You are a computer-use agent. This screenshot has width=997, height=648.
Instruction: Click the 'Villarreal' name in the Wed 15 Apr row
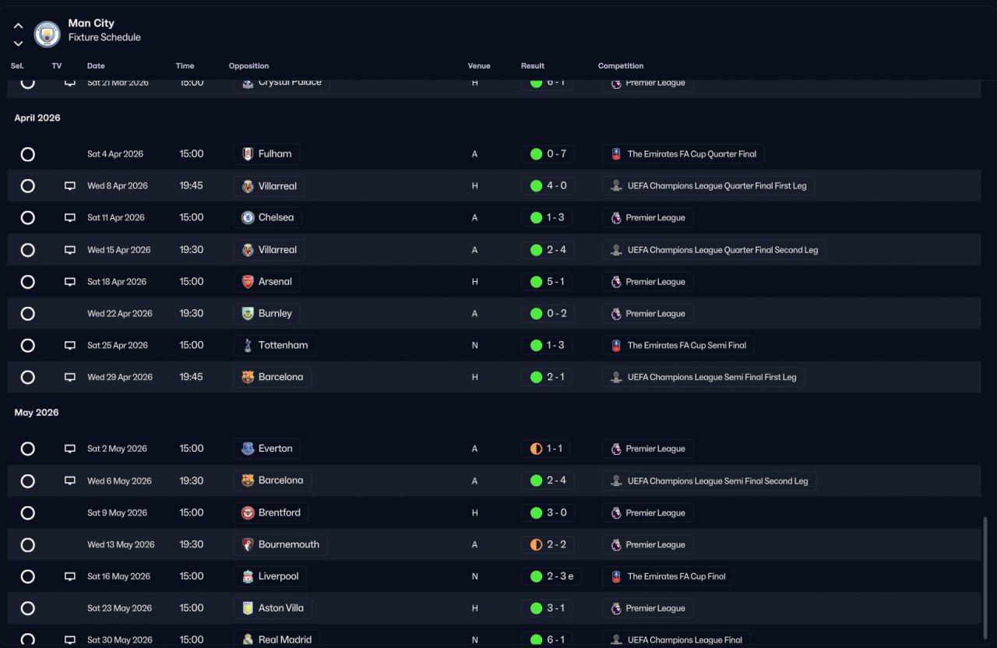[277, 250]
